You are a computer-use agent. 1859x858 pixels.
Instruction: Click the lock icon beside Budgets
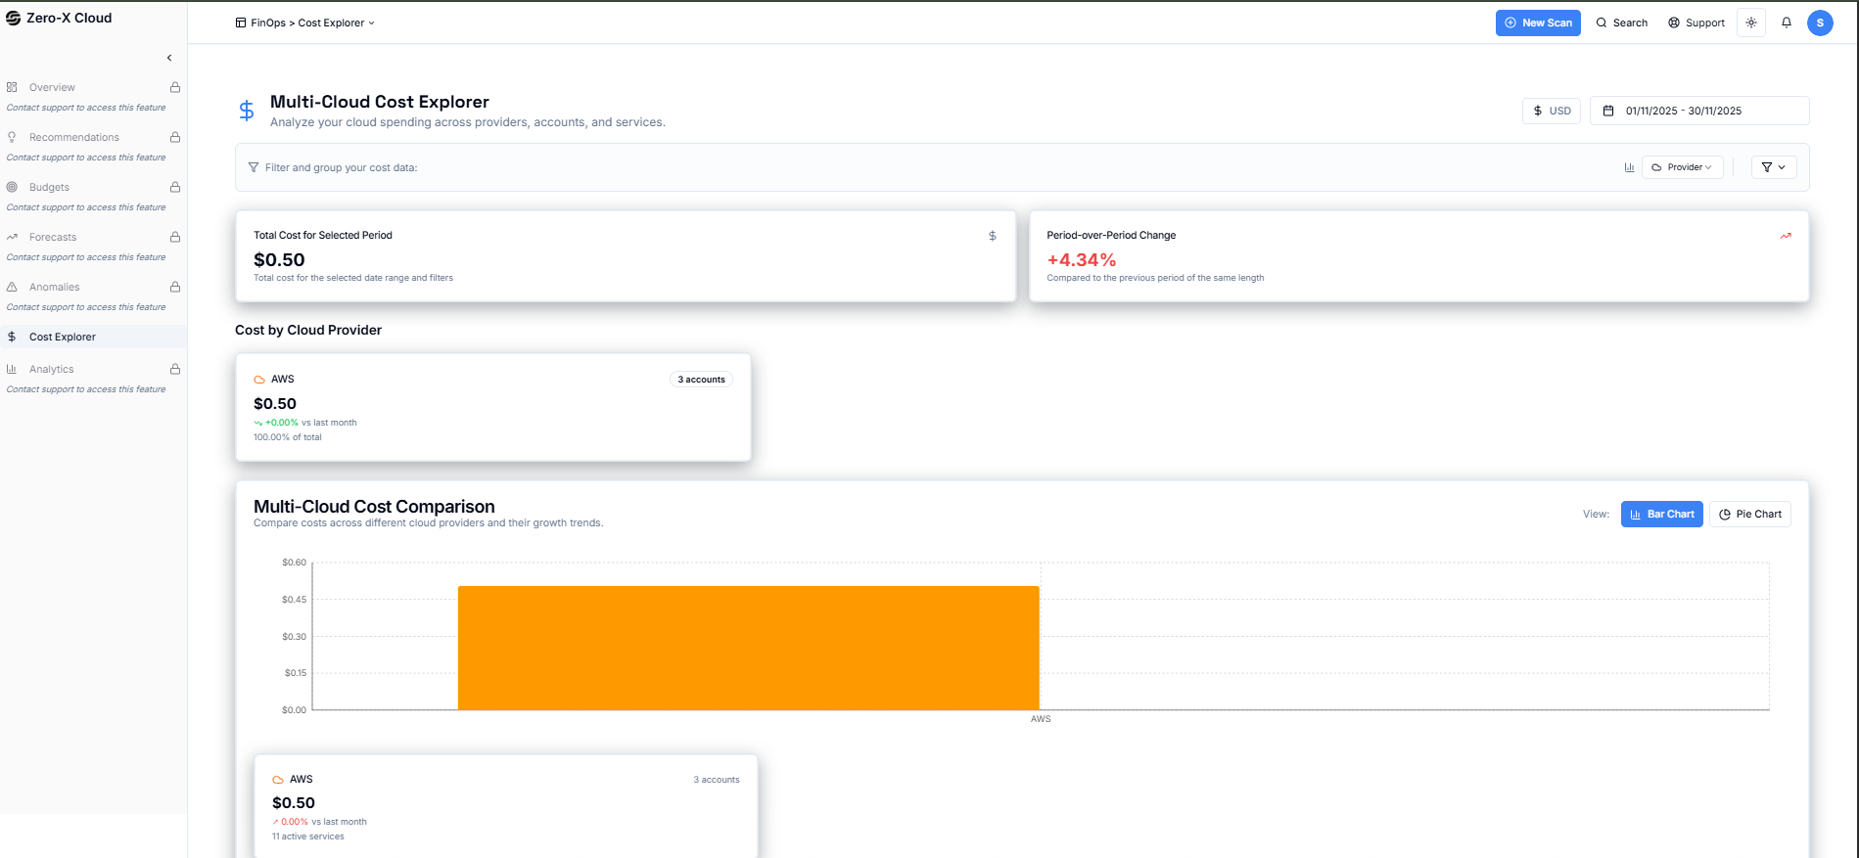pos(175,187)
